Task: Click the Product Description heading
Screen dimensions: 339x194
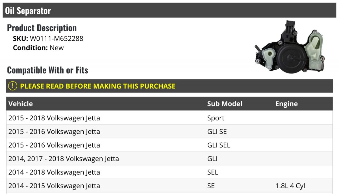Action: click(x=42, y=28)
